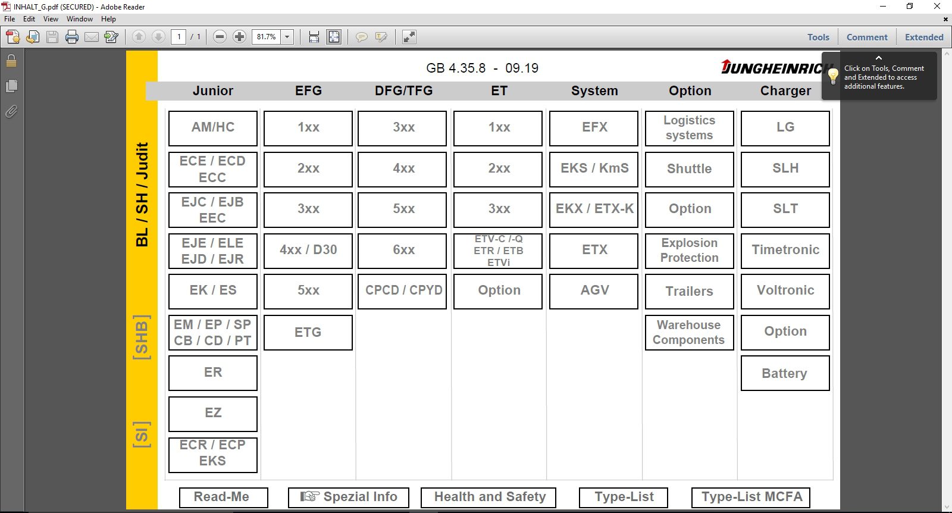Open the EKS / KmS box

tap(594, 169)
